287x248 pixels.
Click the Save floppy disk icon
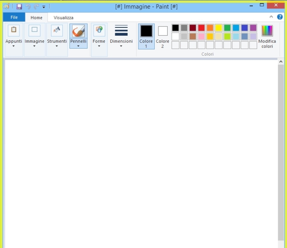click(19, 7)
